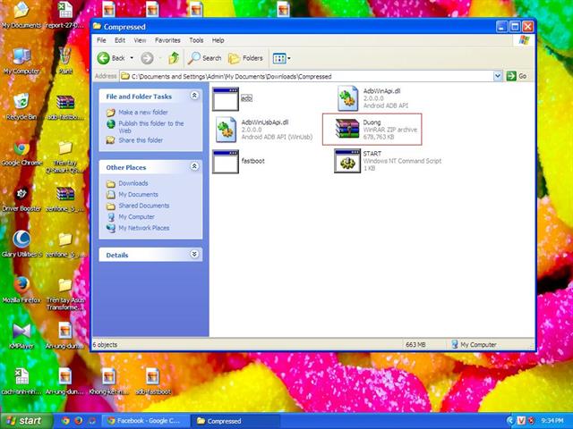Collapse the Other Places panel
Image resolution: width=573 pixels, height=429 pixels.
194,166
